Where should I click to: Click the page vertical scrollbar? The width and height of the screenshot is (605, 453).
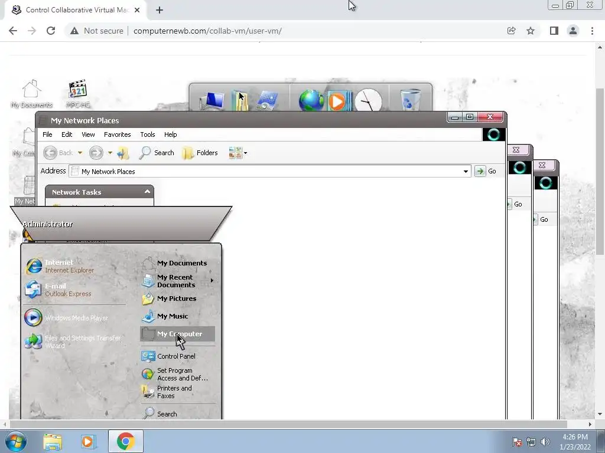tap(600, 172)
